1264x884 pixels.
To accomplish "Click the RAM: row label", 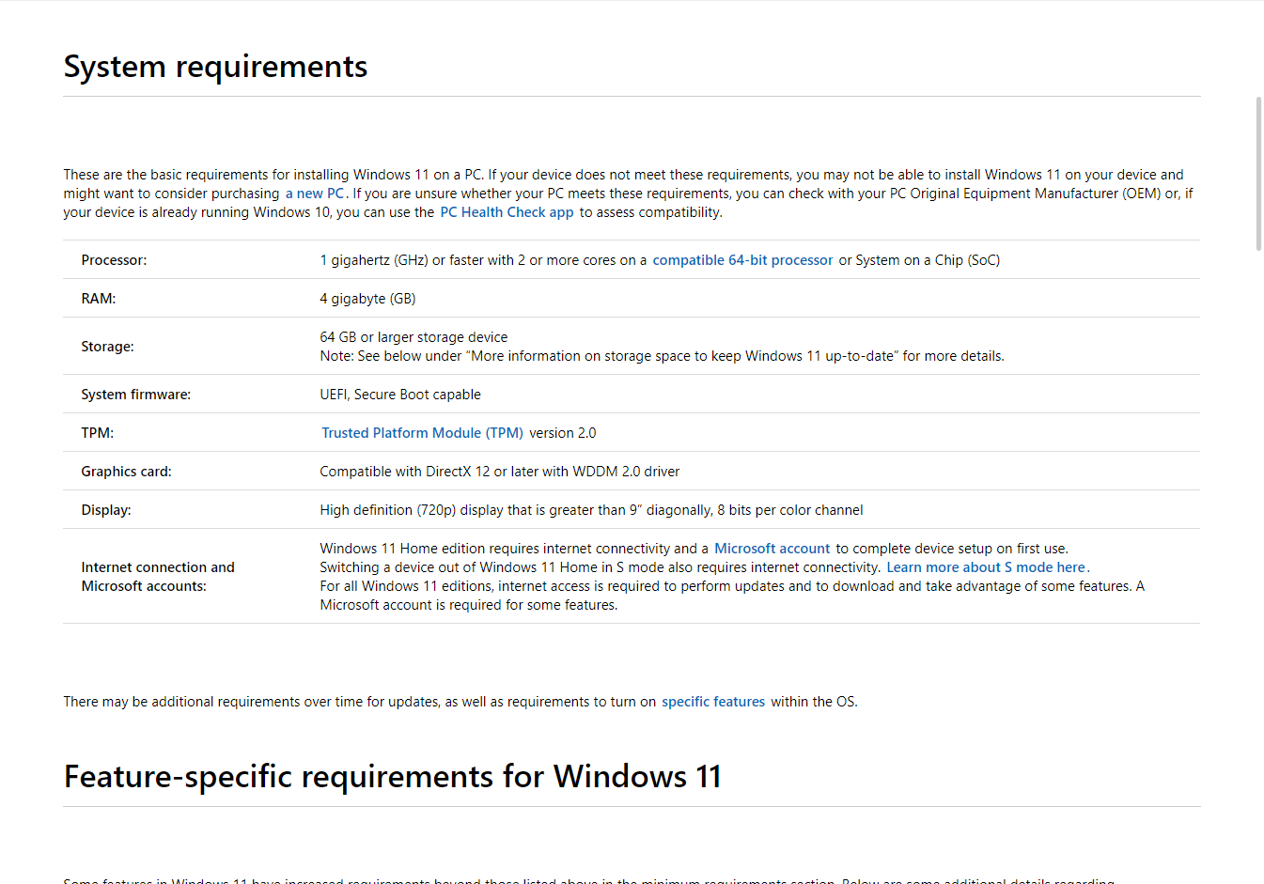I will click(x=99, y=299).
